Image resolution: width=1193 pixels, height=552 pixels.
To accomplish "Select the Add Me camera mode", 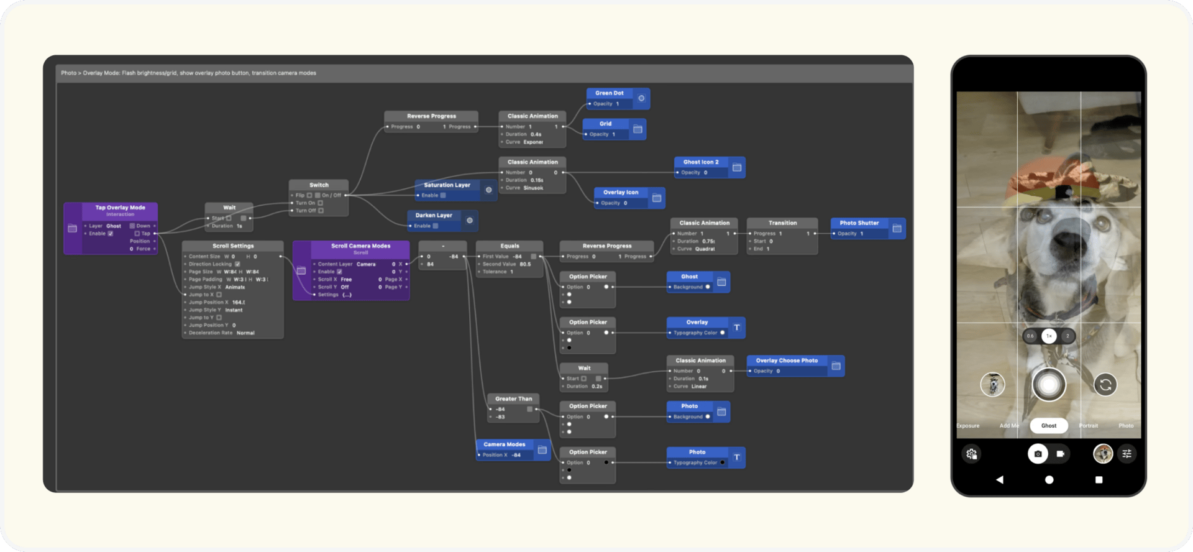I will (1009, 426).
